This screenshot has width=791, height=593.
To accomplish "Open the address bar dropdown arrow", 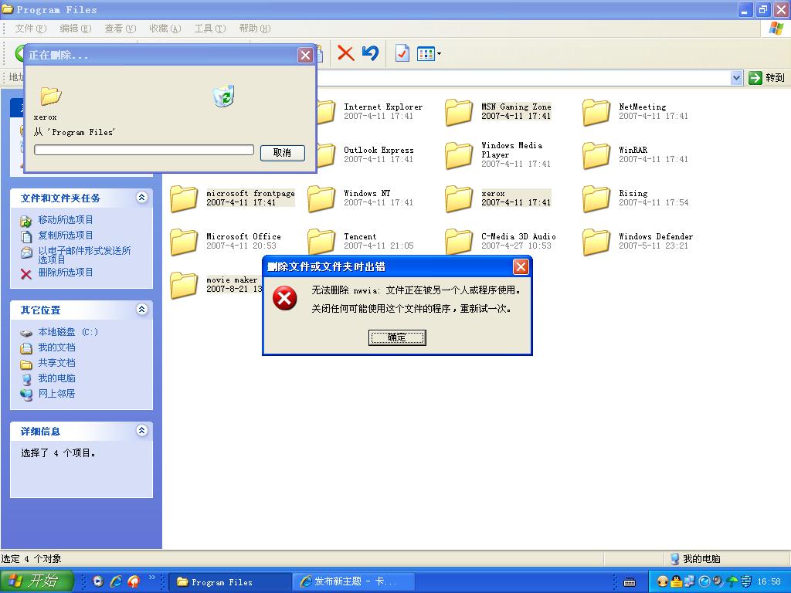I will click(736, 78).
